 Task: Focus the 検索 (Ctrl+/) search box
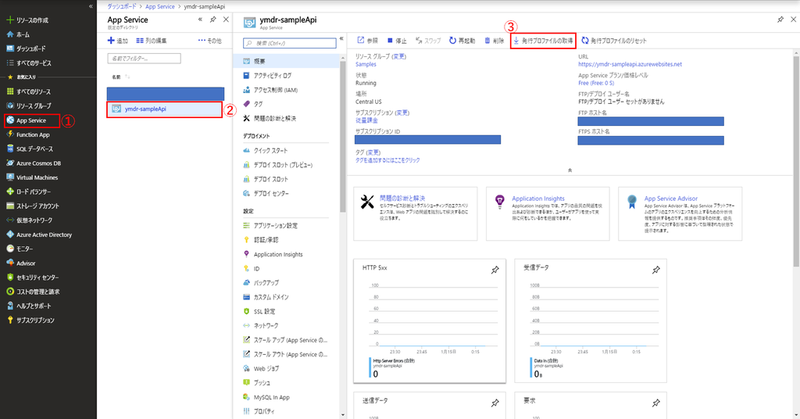point(290,43)
